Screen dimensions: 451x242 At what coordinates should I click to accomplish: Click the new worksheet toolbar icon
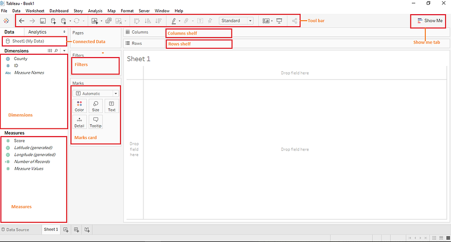(x=95, y=21)
